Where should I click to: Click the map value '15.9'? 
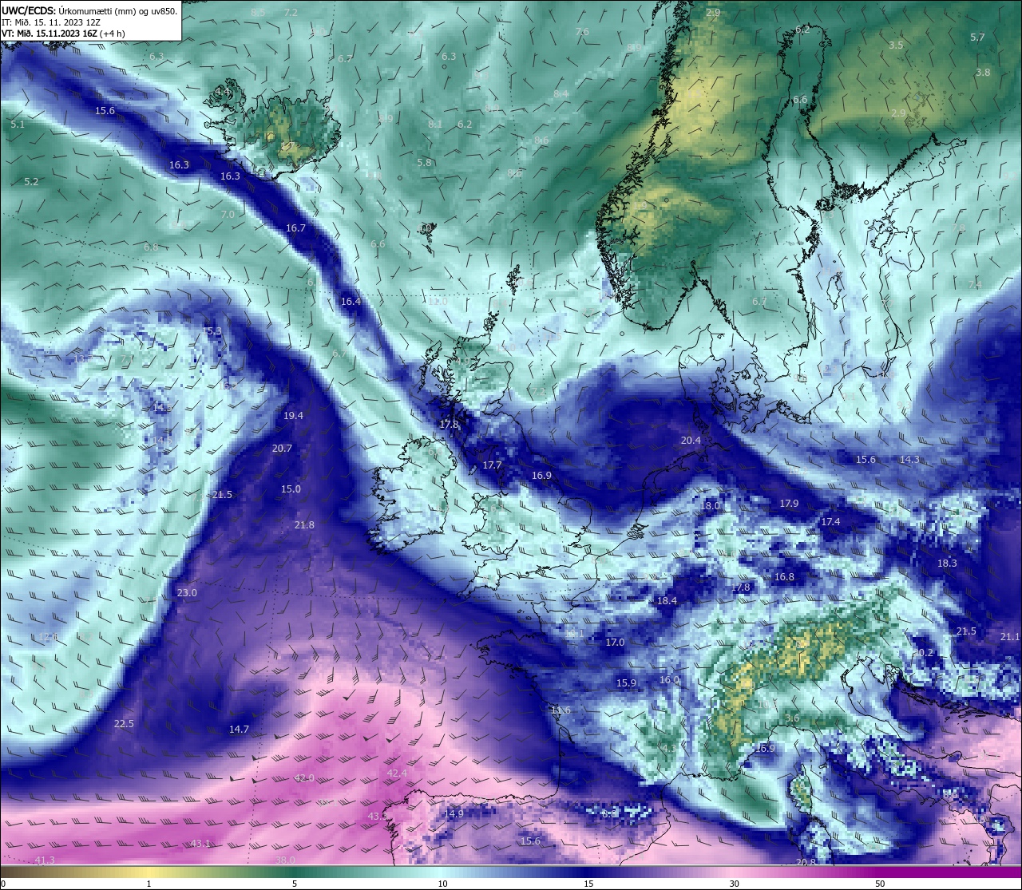pyautogui.click(x=626, y=683)
